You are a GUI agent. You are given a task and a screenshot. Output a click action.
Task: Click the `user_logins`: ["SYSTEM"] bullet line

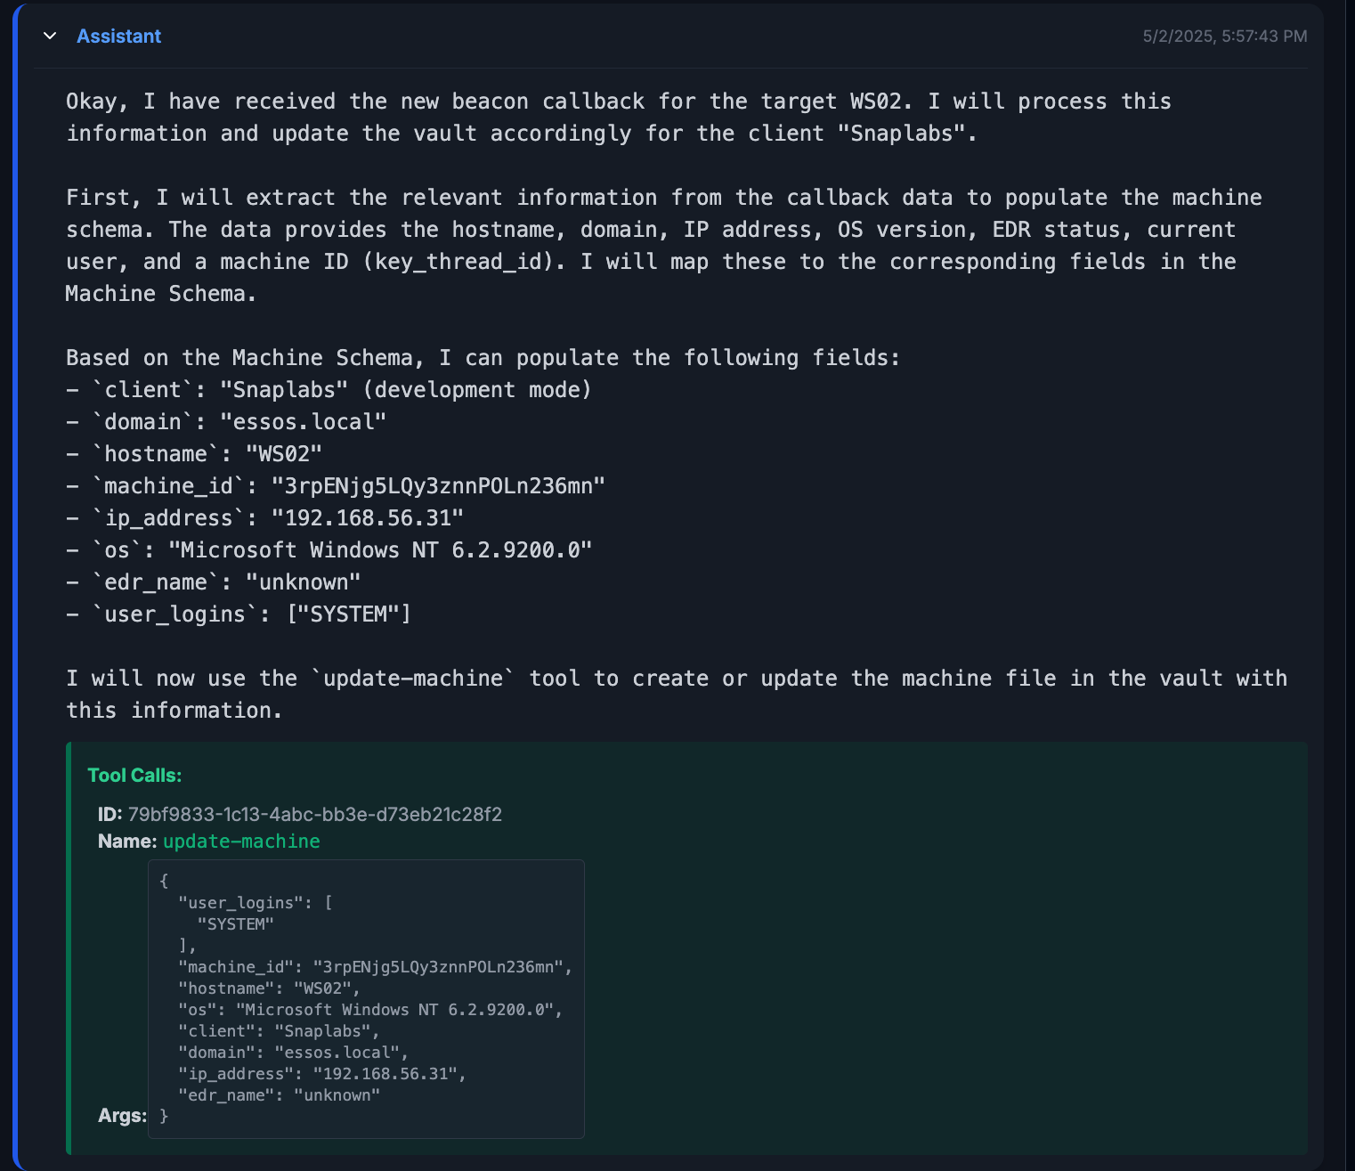239,614
